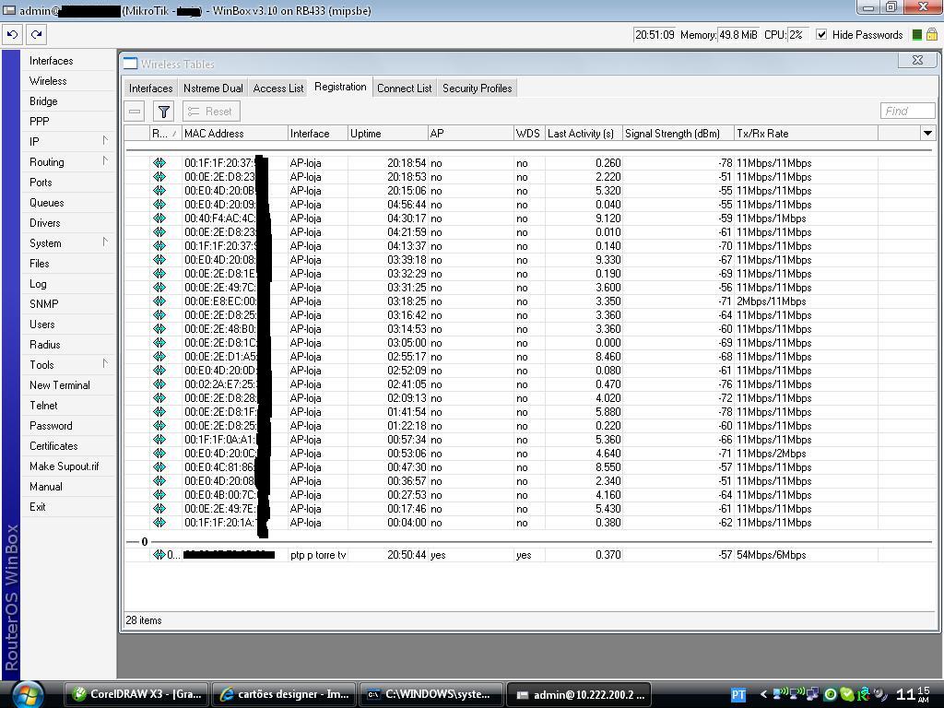This screenshot has width=944, height=708.
Task: Select MAC 00:E0:4B:00:7C row
Action: (x=528, y=495)
